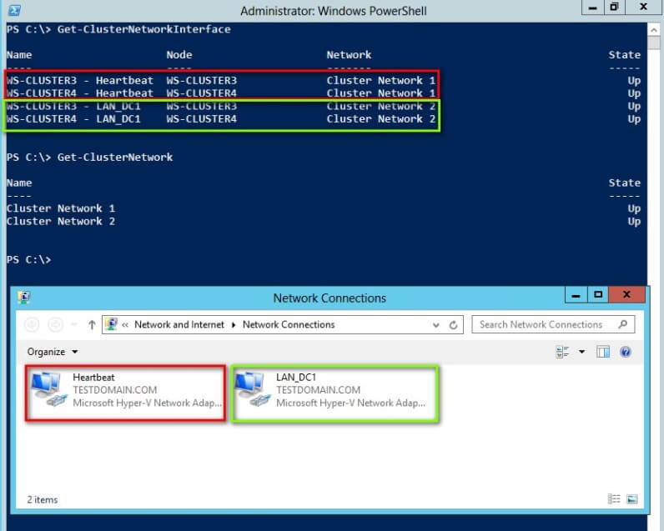The image size is (664, 531).
Task: Click Network and Internet breadcrumb
Action: (x=179, y=325)
